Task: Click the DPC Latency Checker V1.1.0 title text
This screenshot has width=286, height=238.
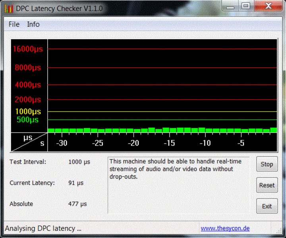Action: point(59,9)
